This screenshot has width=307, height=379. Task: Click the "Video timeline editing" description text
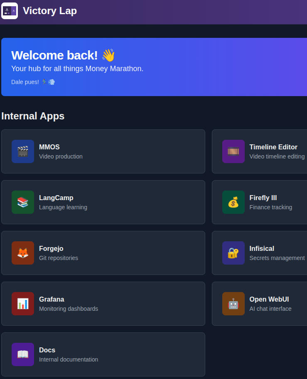click(x=277, y=157)
